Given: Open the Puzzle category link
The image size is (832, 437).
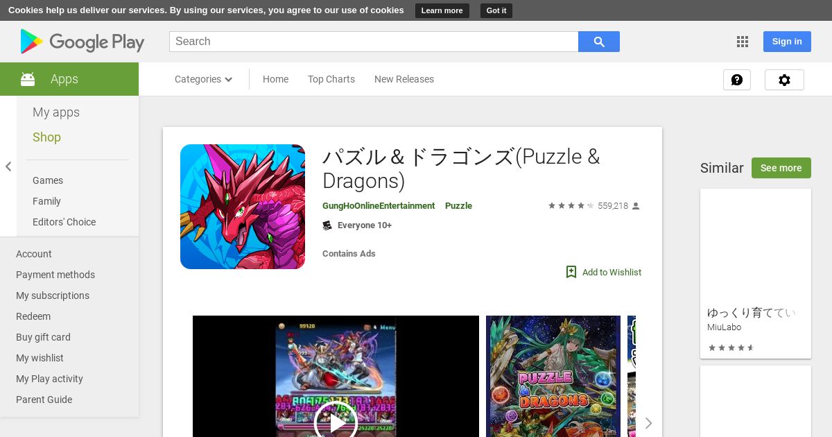Looking at the screenshot, I should tap(458, 206).
